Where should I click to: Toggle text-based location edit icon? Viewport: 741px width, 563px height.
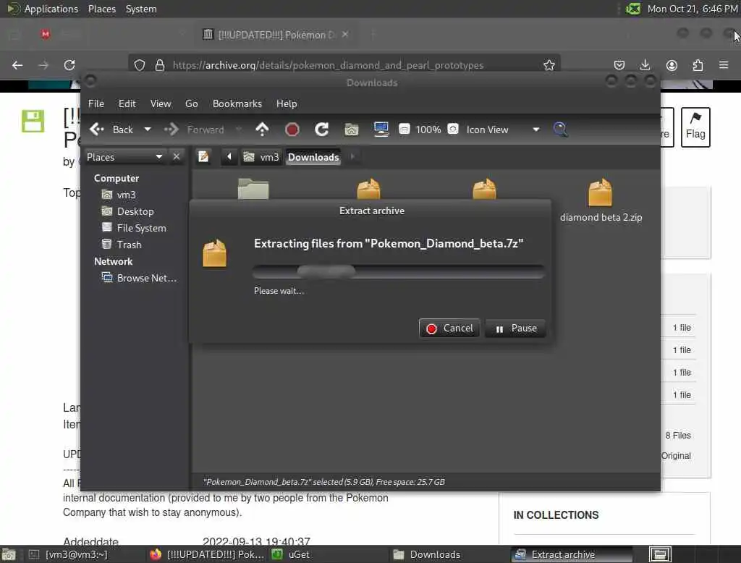coord(203,156)
